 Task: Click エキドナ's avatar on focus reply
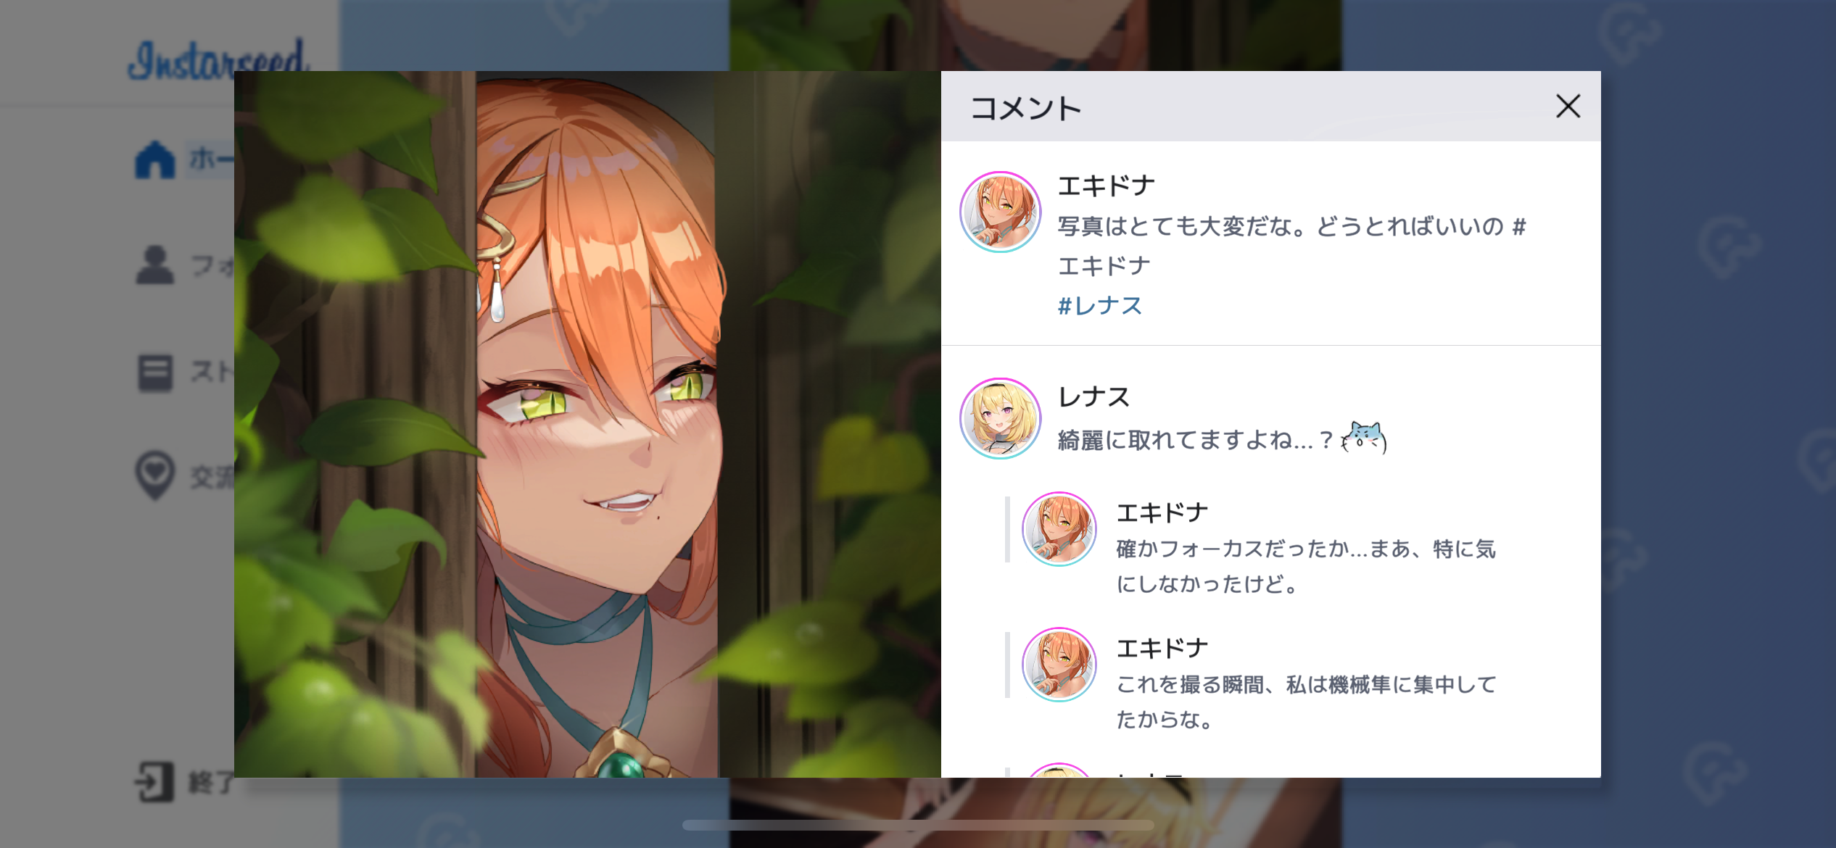coord(1059,529)
